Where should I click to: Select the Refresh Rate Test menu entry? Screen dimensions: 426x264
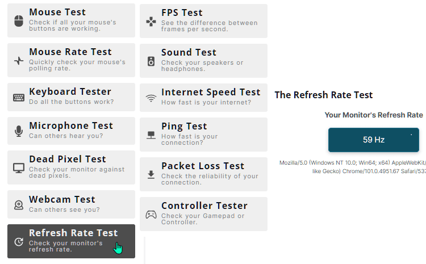pos(71,241)
